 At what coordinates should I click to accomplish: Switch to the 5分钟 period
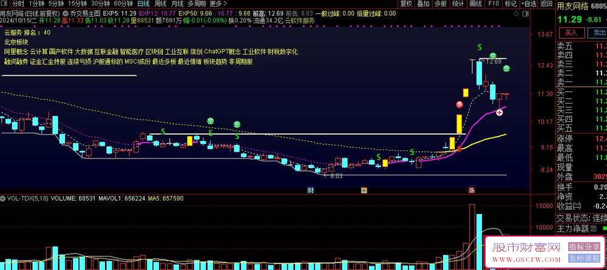click(56, 4)
